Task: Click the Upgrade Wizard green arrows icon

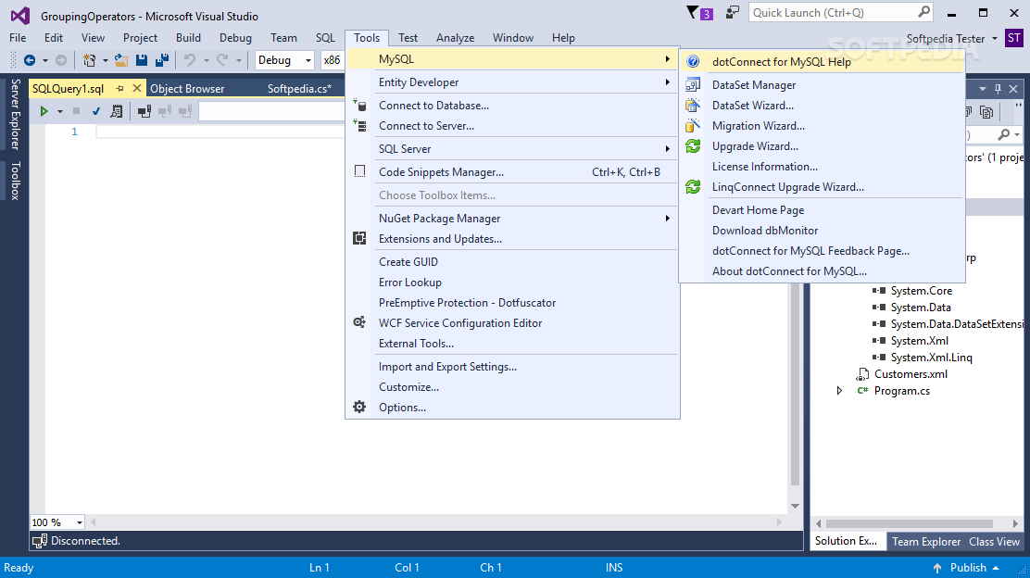Action: pyautogui.click(x=693, y=145)
